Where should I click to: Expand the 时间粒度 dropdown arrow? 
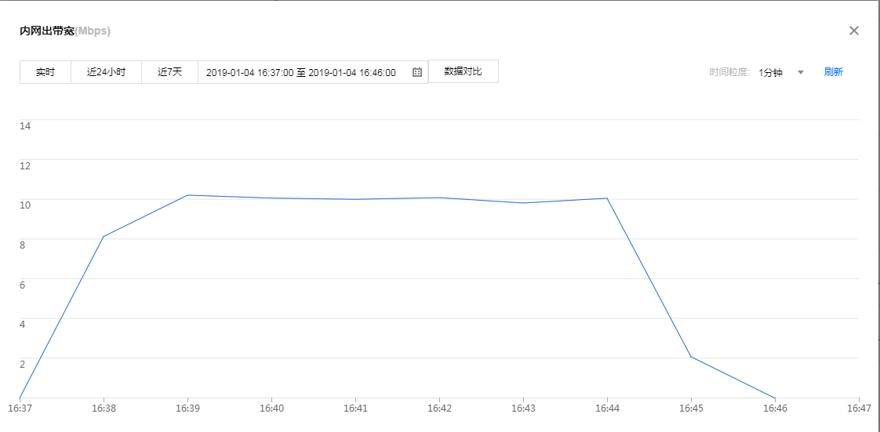tap(801, 72)
